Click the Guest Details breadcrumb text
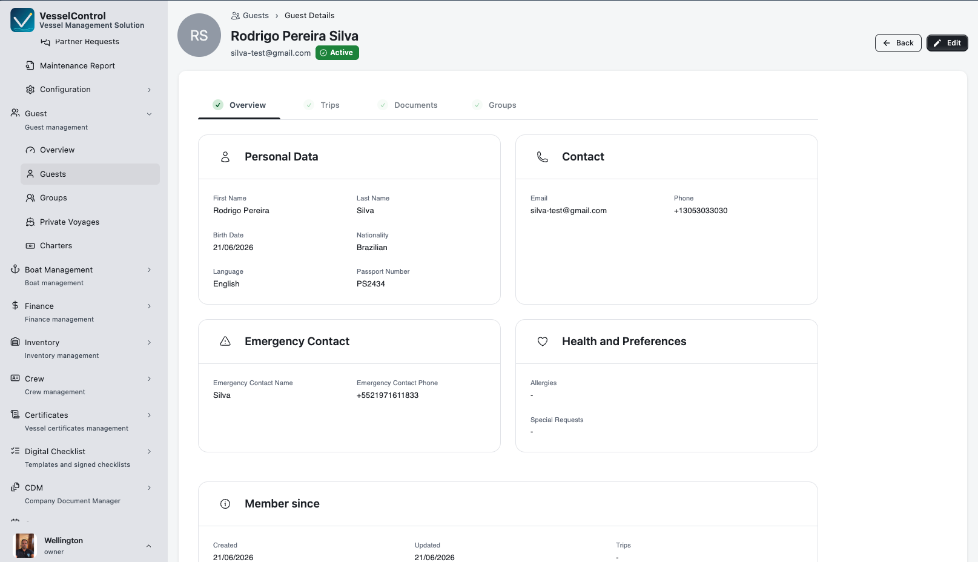The height and width of the screenshot is (562, 978). (x=309, y=16)
